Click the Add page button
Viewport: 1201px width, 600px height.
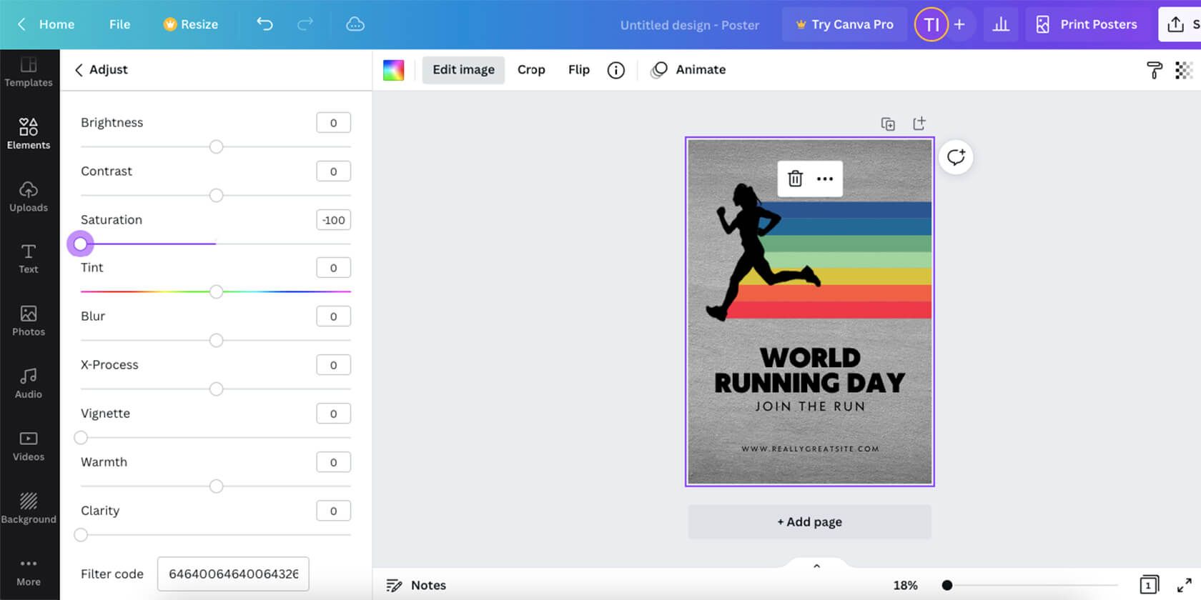coord(809,522)
